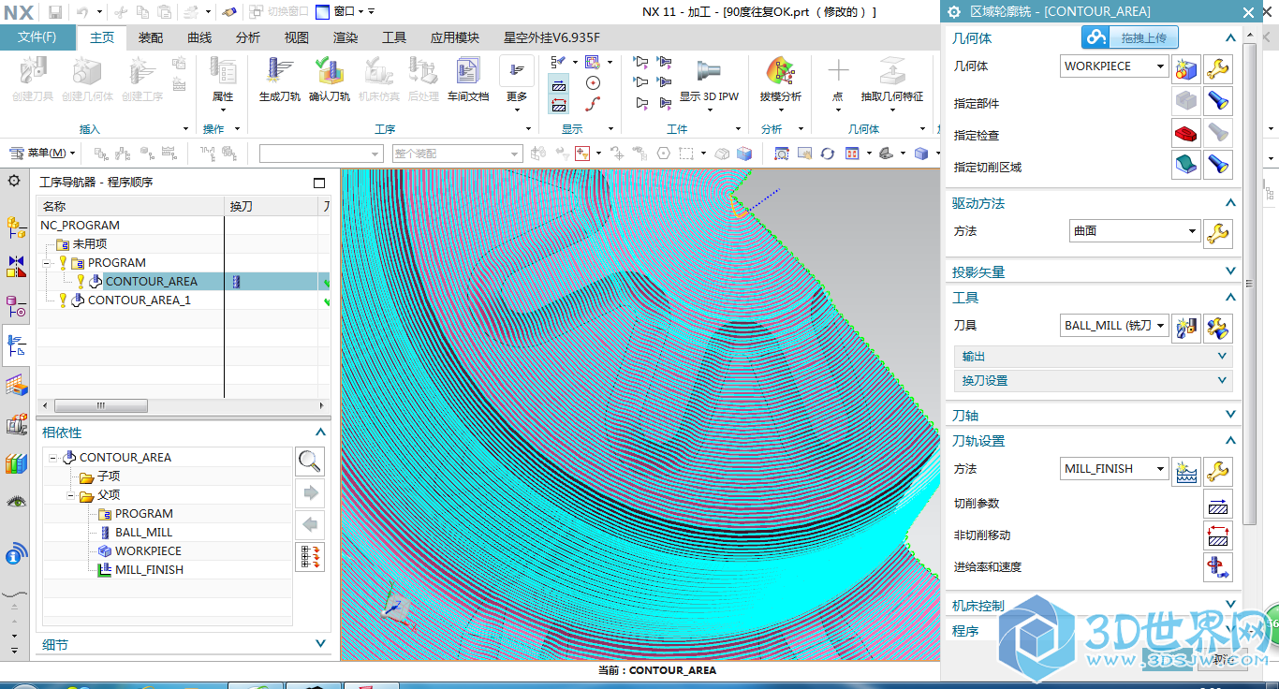Open the 菜单(M) menu button
The height and width of the screenshot is (689, 1279).
click(x=41, y=153)
